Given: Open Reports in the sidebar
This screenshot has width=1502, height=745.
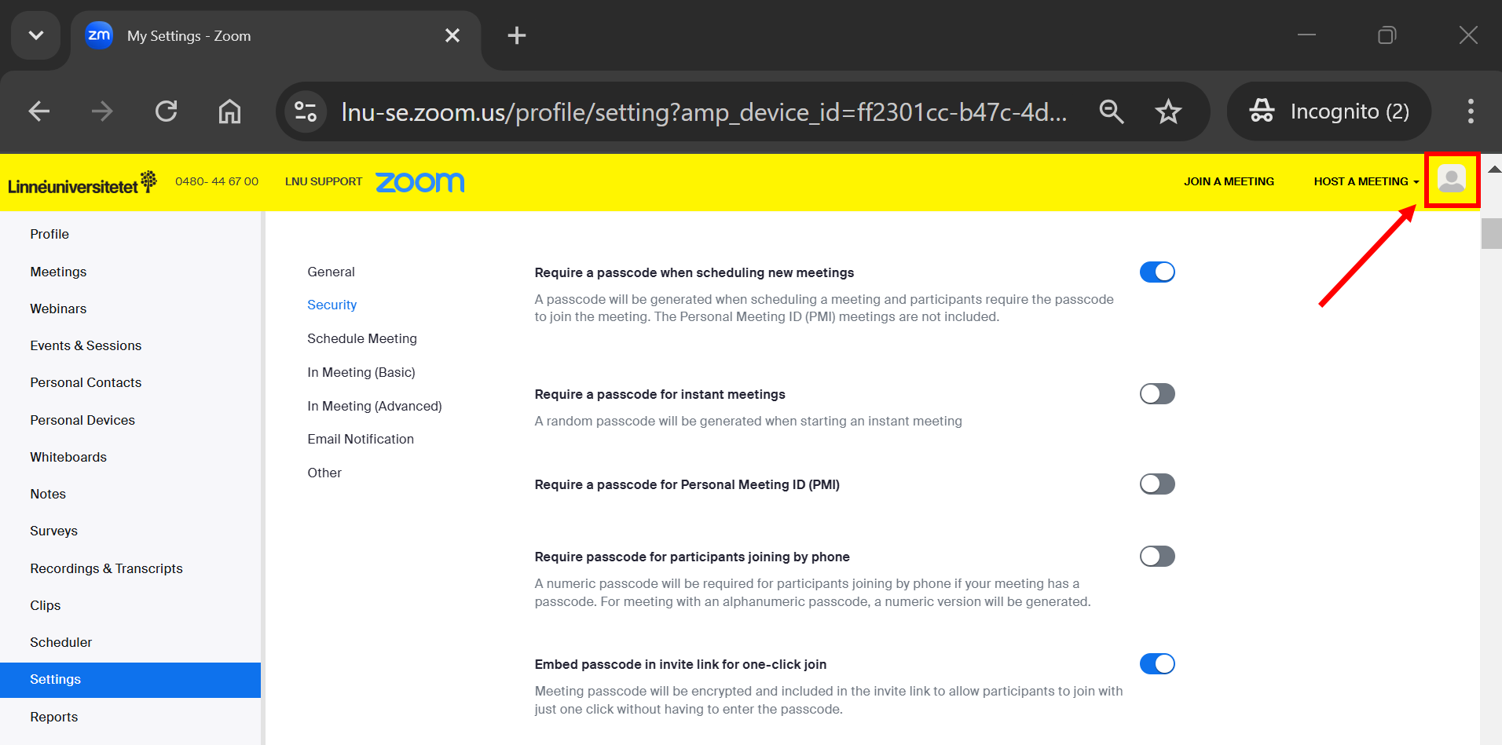Looking at the screenshot, I should tap(54, 717).
